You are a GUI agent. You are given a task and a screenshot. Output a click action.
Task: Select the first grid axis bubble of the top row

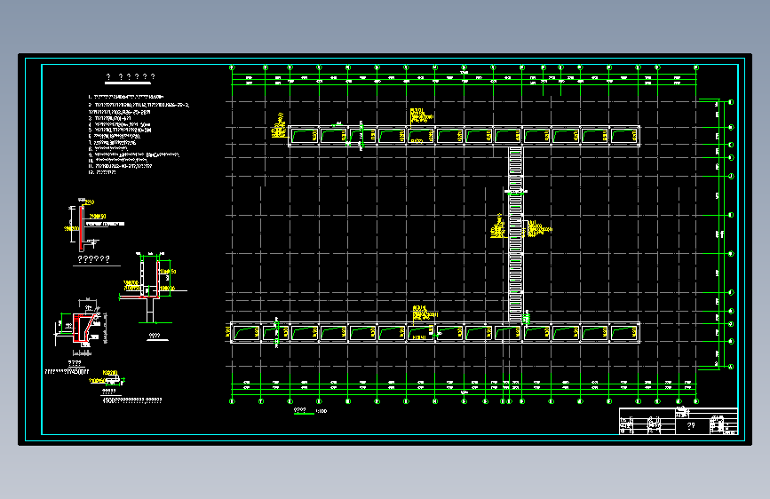click(x=232, y=67)
